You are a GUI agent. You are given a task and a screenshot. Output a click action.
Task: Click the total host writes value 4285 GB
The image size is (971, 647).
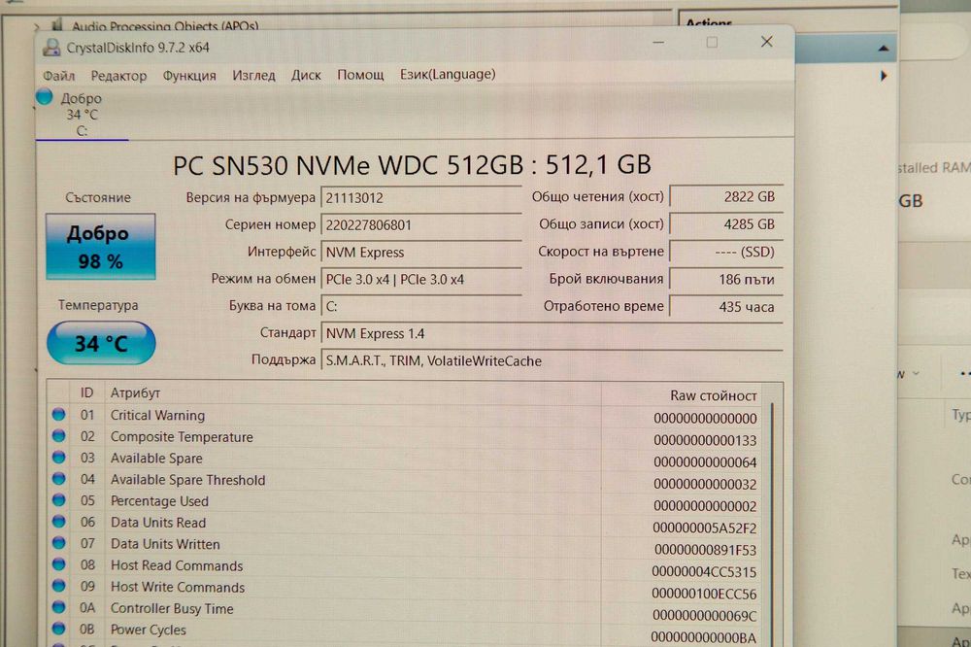click(726, 224)
